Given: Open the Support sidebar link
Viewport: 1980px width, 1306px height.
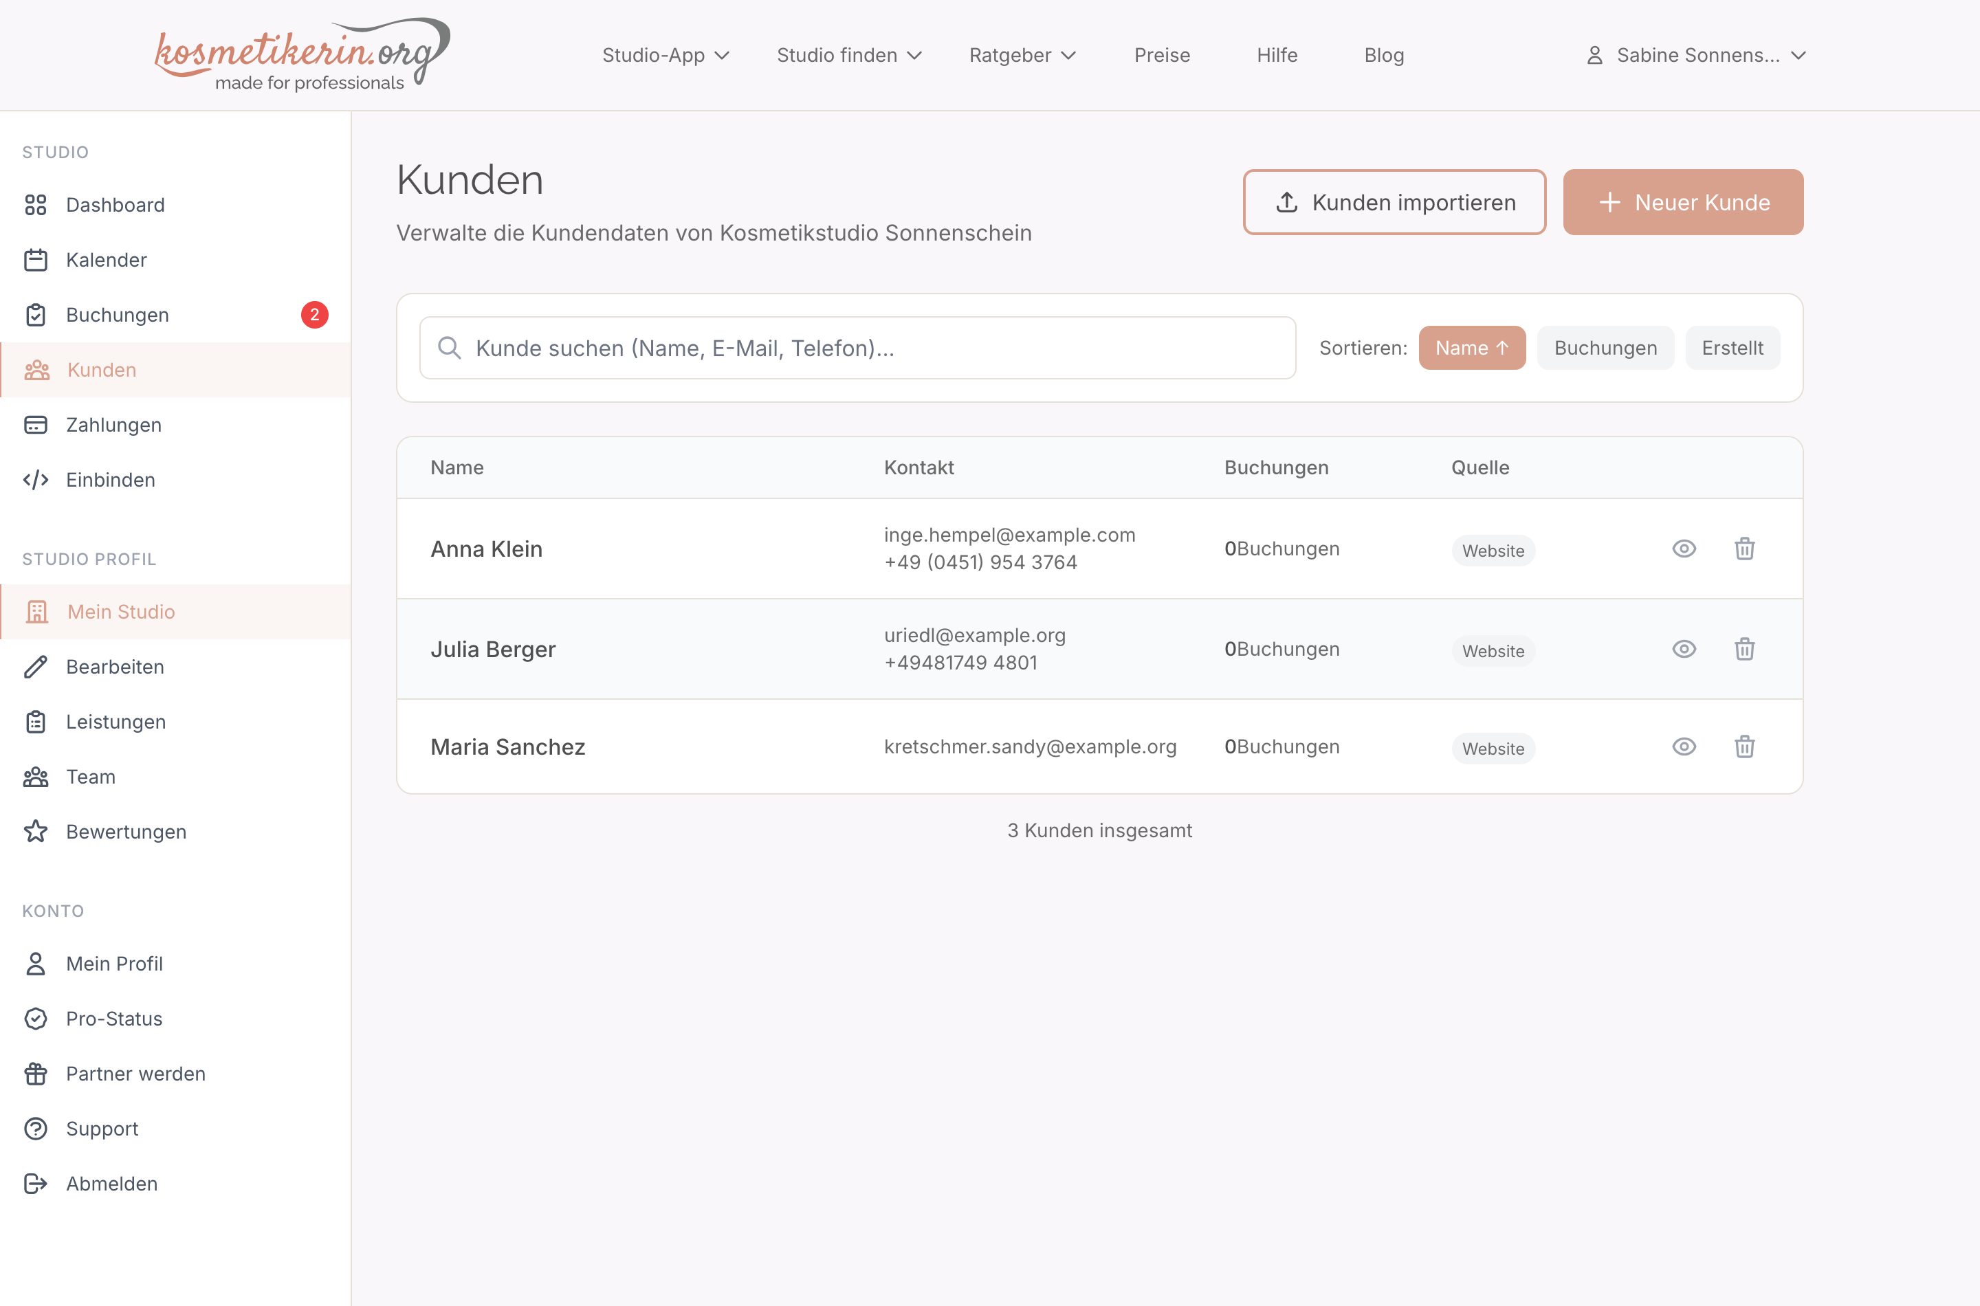Looking at the screenshot, I should [x=175, y=1129].
